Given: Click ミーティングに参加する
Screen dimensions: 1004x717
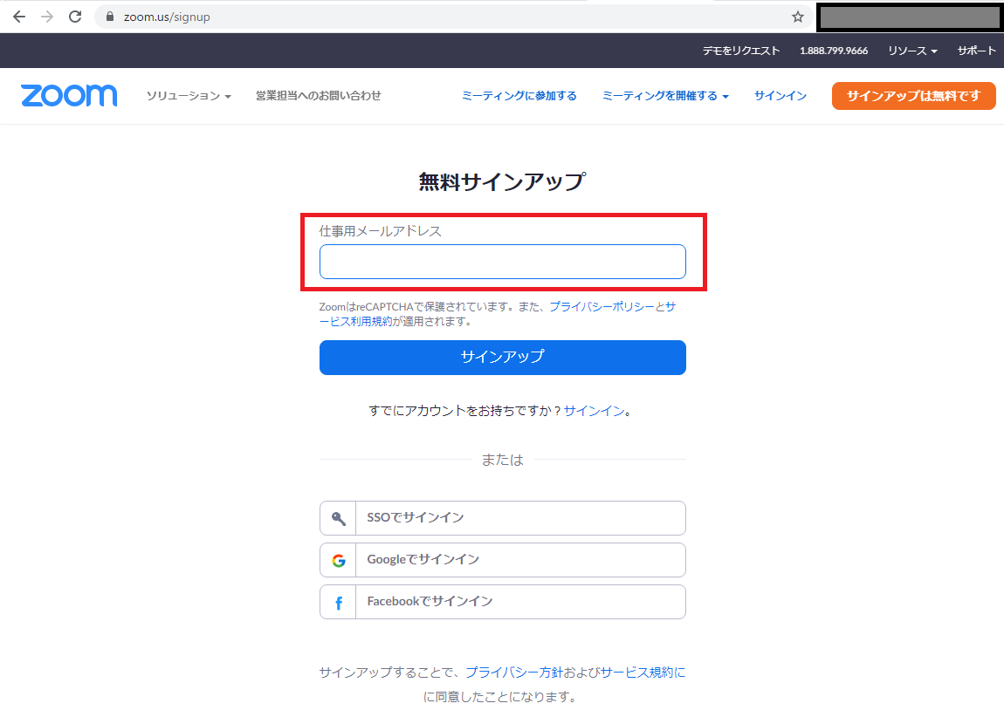Looking at the screenshot, I should pyautogui.click(x=519, y=95).
